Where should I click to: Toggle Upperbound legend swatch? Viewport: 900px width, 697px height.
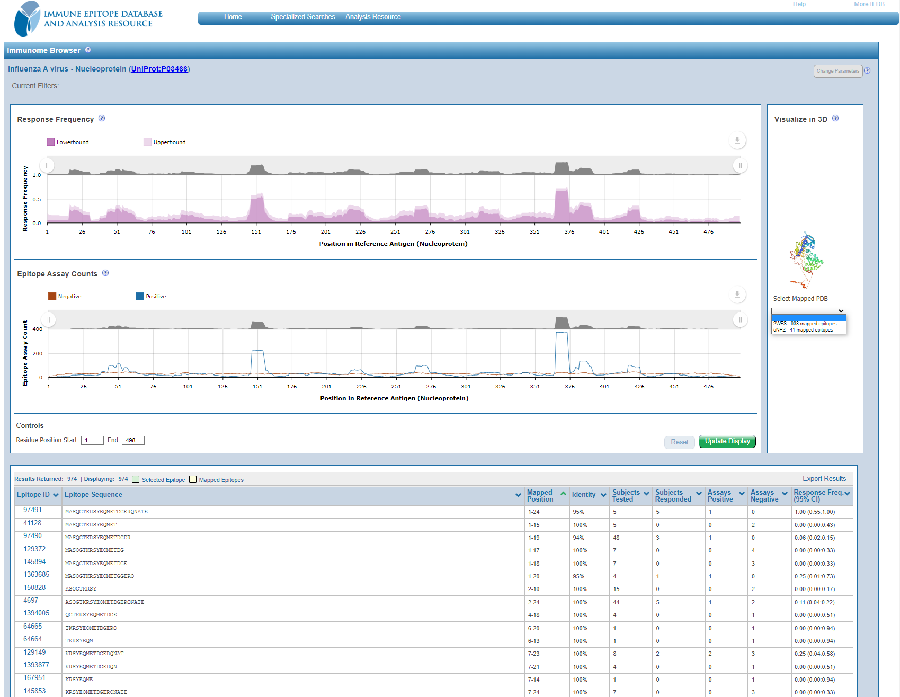tap(147, 142)
